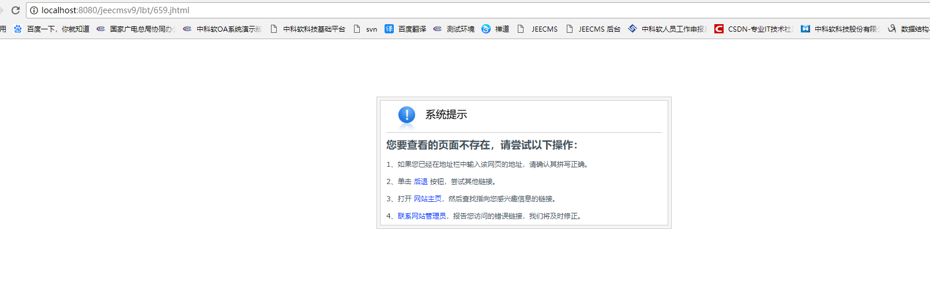Click the blue 译 translate favicon
930x287 pixels.
pos(389,29)
